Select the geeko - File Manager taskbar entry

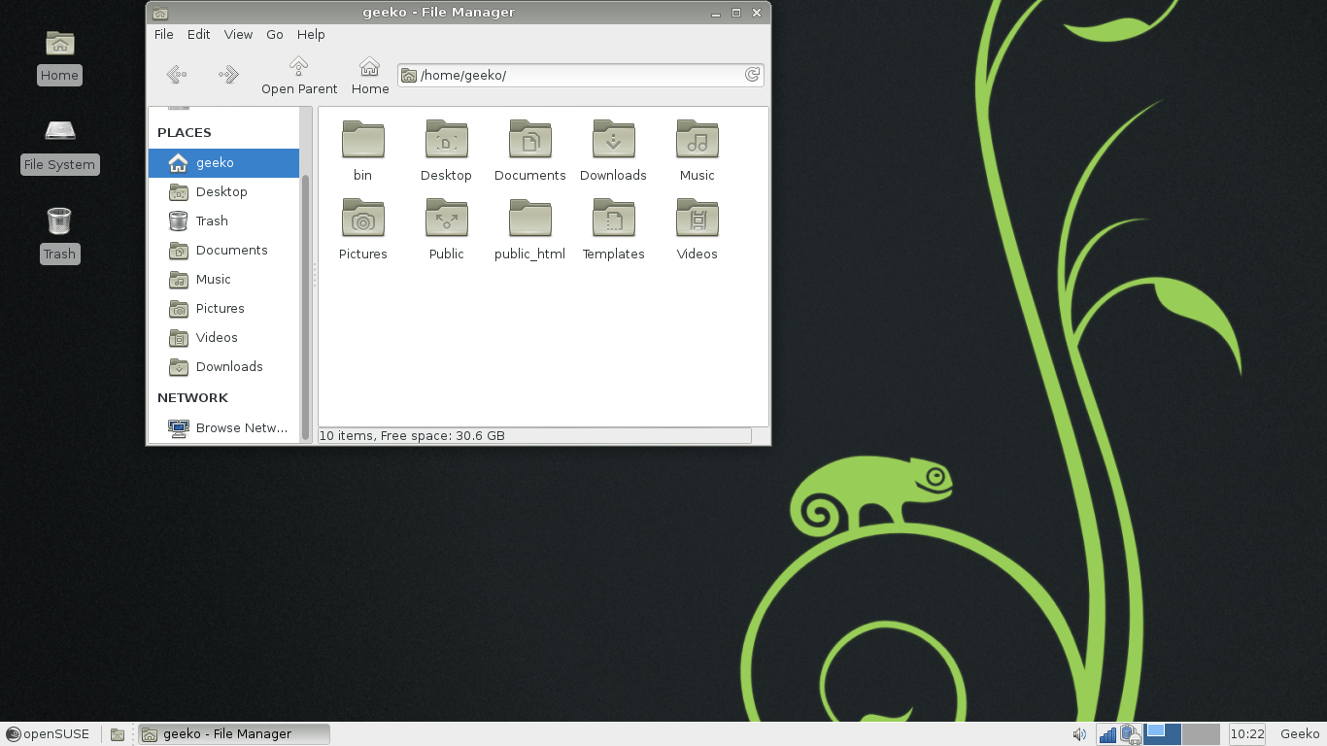point(233,733)
